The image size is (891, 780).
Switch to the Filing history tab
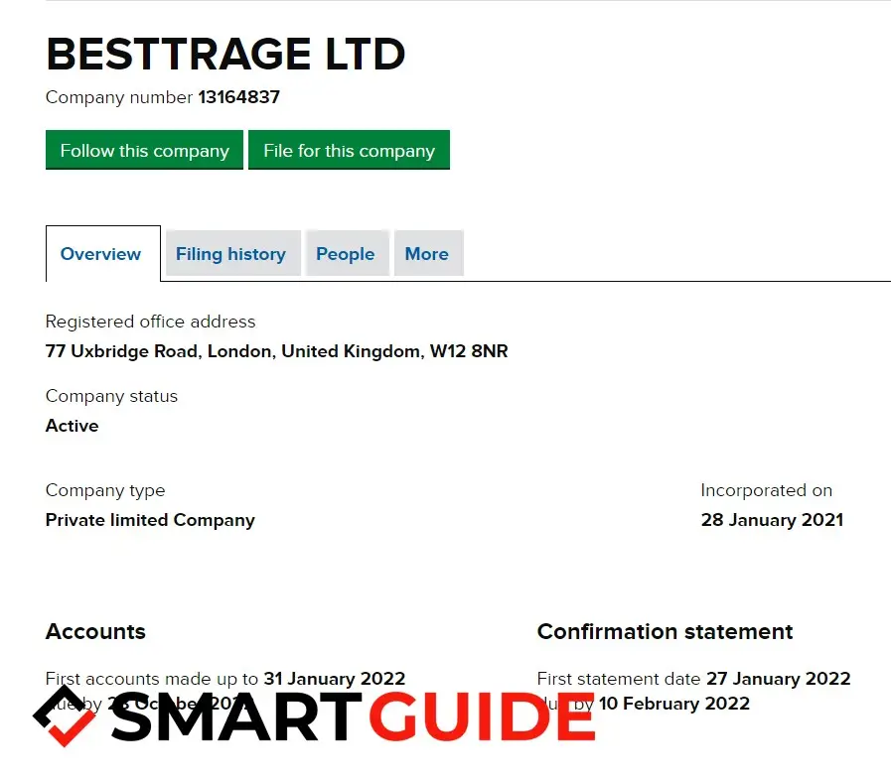click(230, 254)
